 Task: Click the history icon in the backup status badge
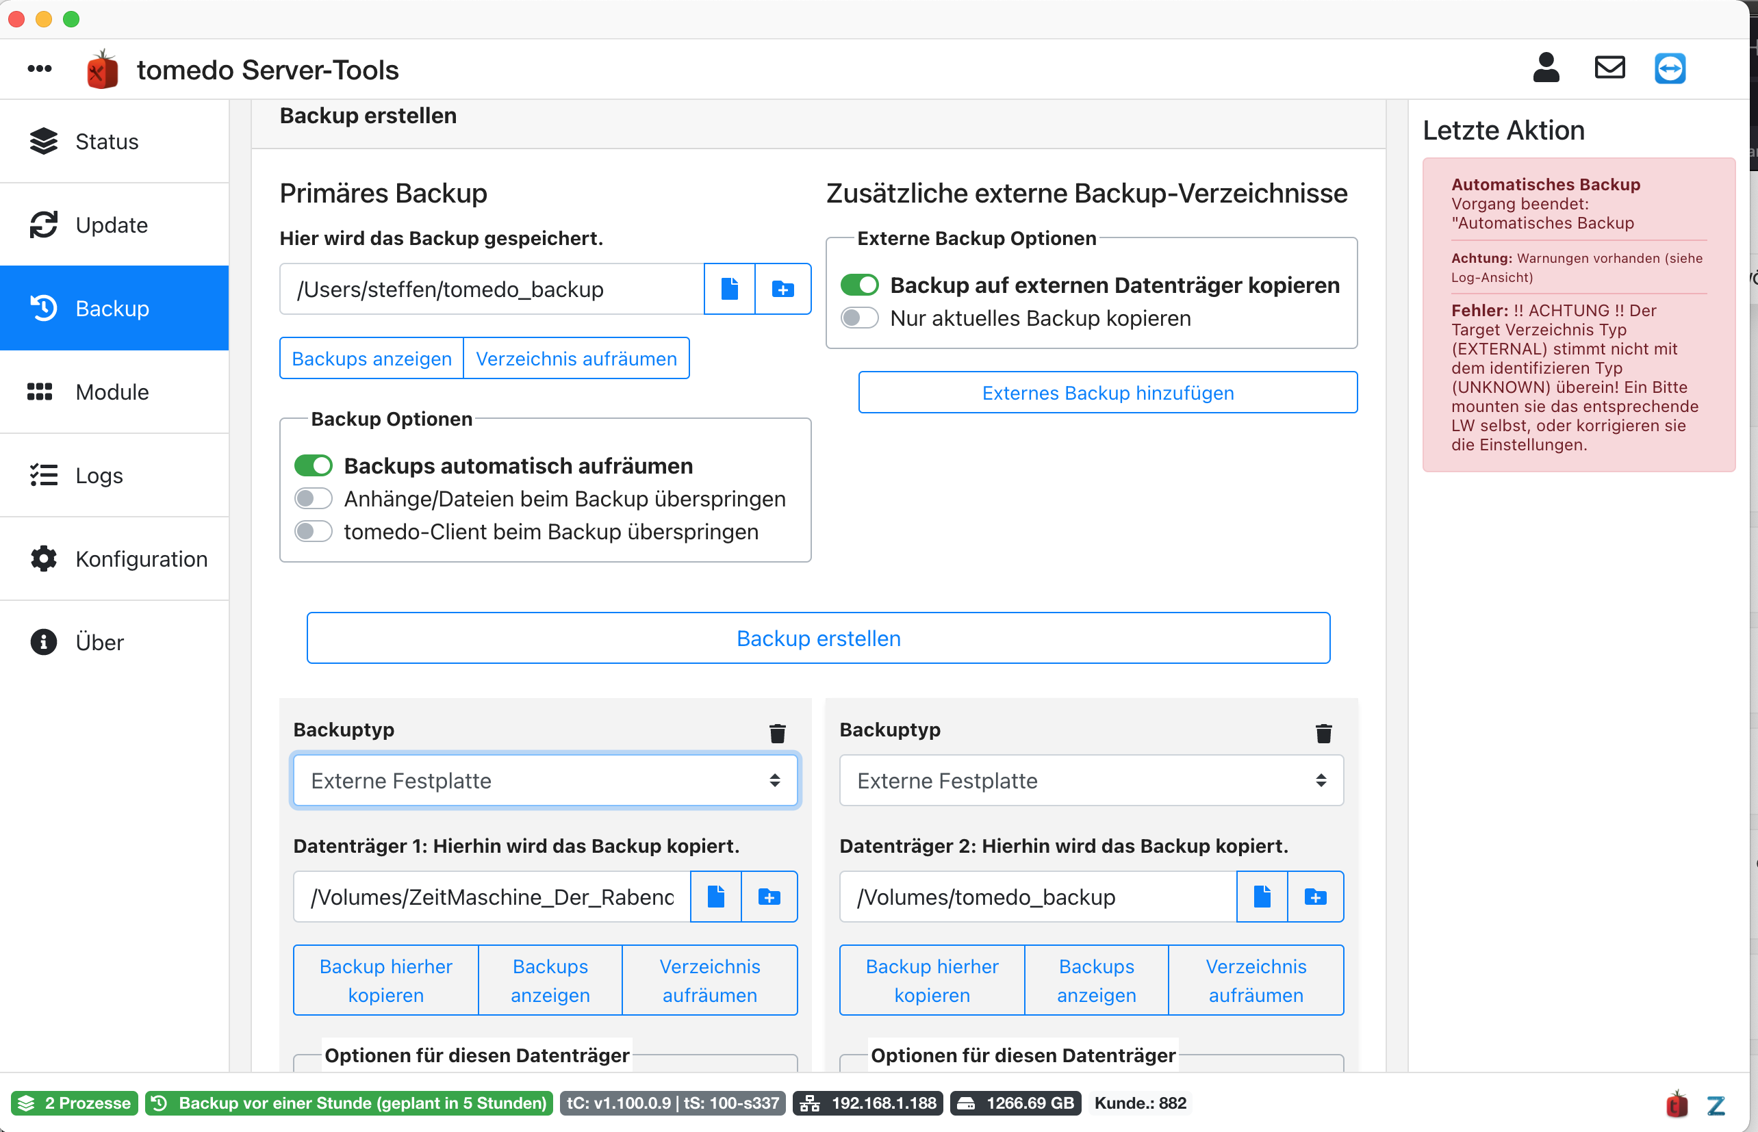[x=160, y=1103]
